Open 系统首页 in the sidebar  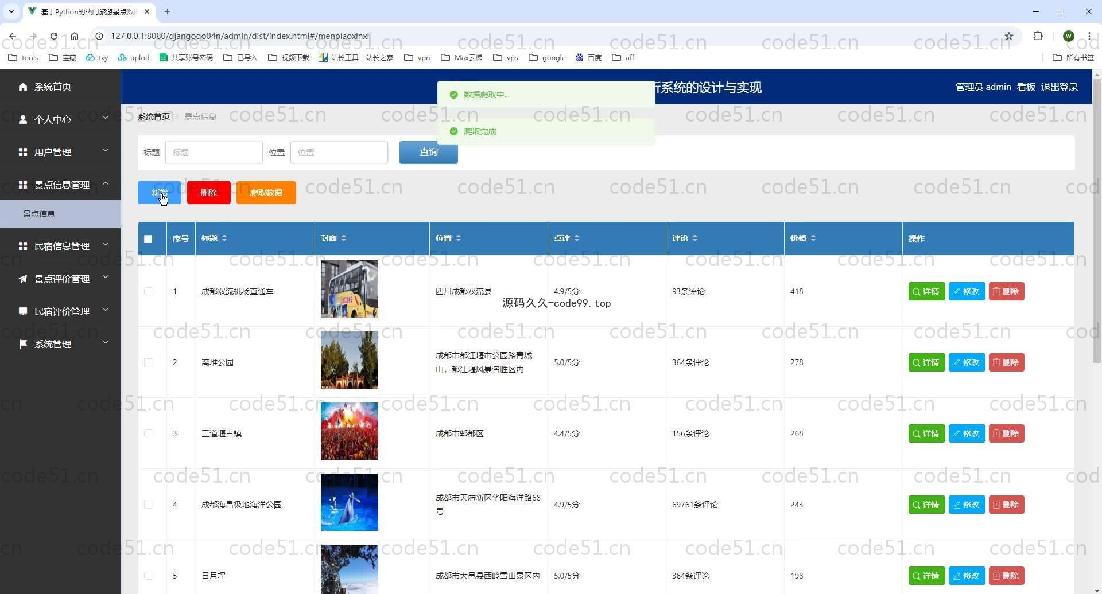[x=60, y=87]
